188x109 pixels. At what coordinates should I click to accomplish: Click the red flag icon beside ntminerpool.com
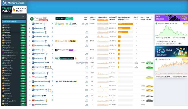pos(33,45)
